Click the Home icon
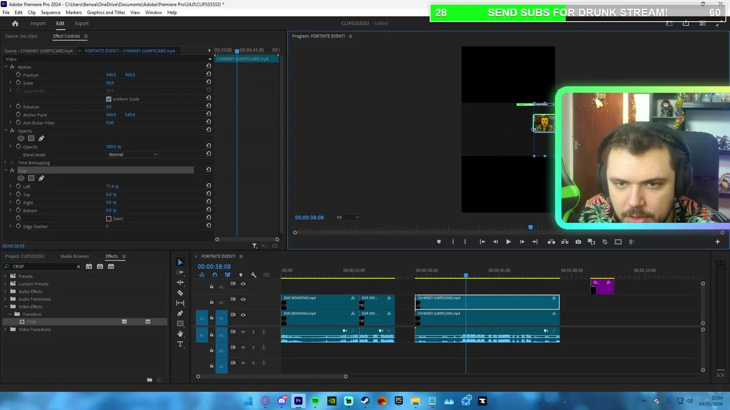 (15, 23)
